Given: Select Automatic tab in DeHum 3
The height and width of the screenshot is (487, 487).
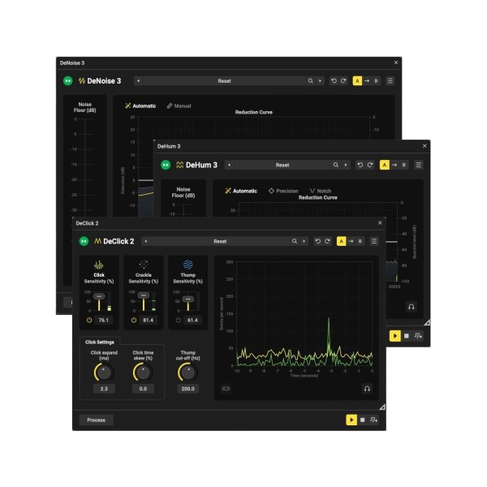Looking at the screenshot, I should click(x=241, y=191).
